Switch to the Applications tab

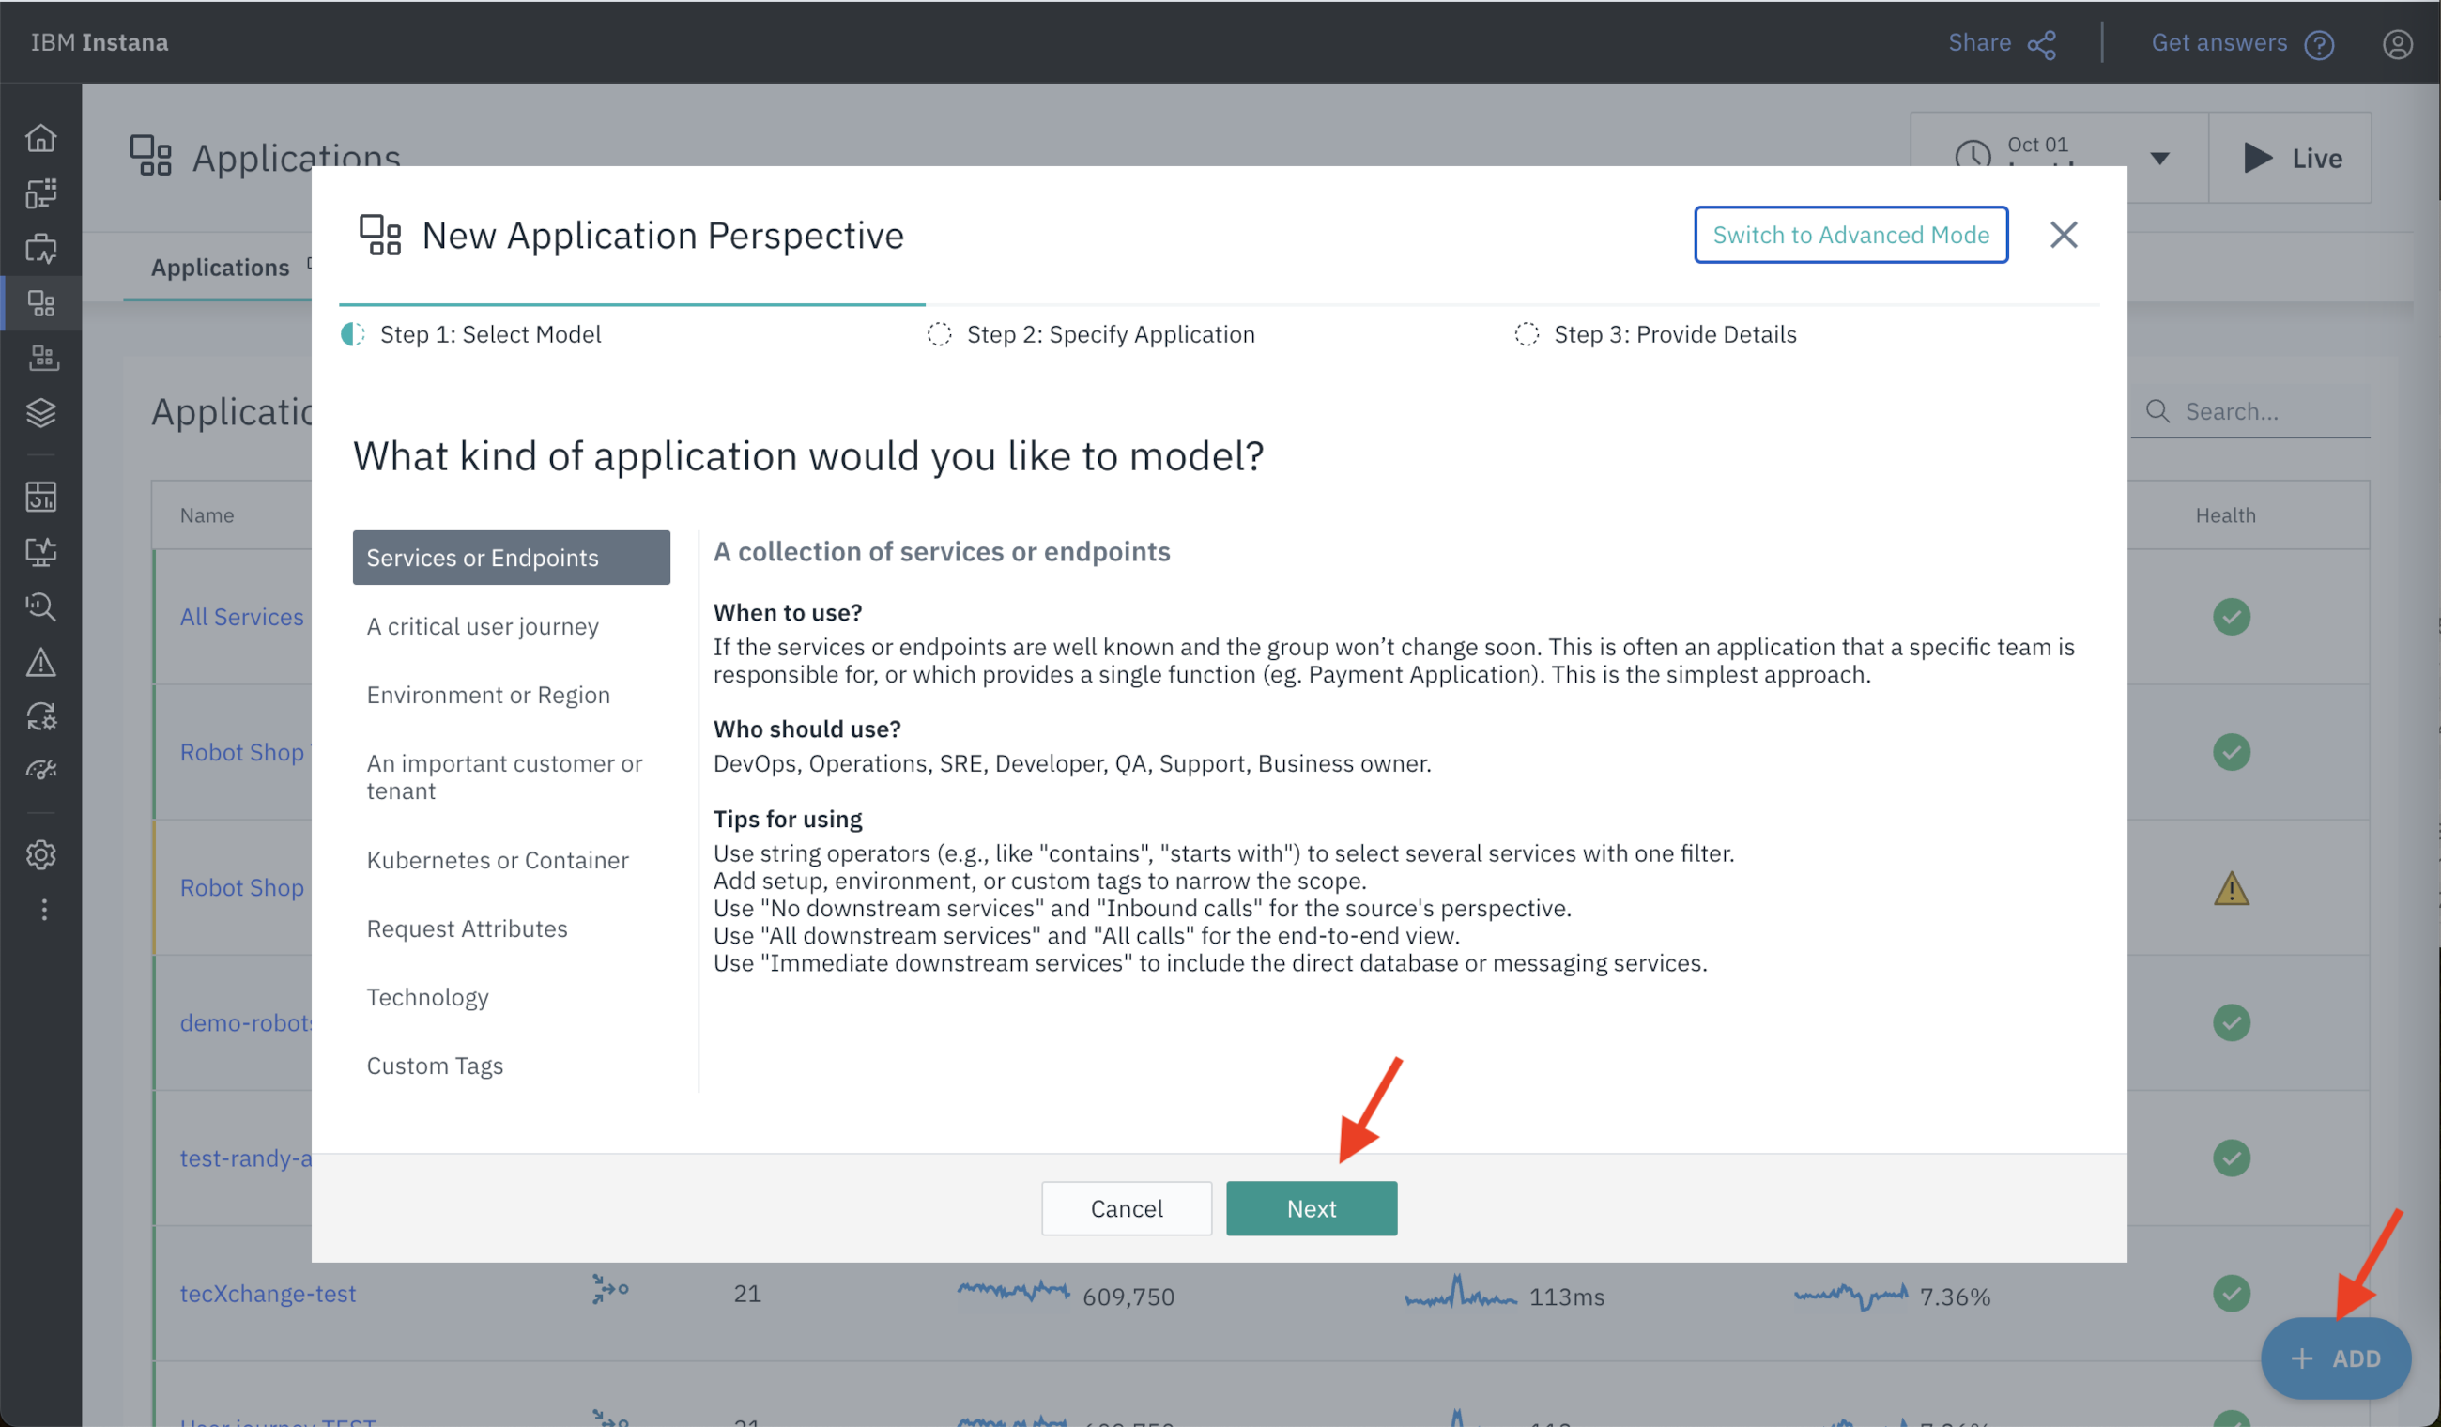click(220, 267)
